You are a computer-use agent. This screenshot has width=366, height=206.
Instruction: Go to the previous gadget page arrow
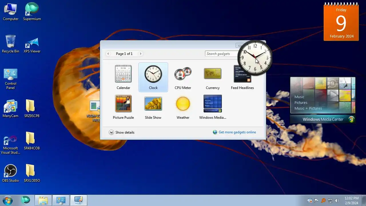click(x=108, y=54)
